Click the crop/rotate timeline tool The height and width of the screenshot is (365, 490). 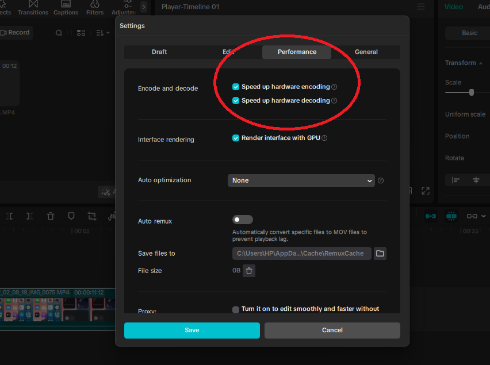click(92, 216)
